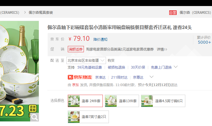Open promotion 详情>> link
Viewport: 212px width, 126px height.
point(162,49)
